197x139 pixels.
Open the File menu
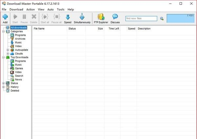pos(4,10)
